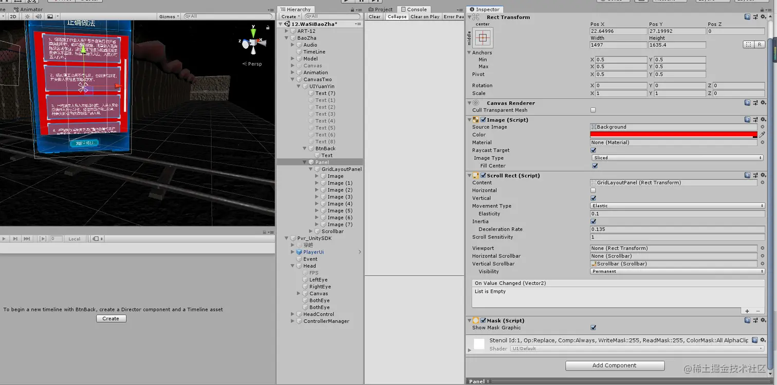
Task: Open object picker for Material field
Action: pyautogui.click(x=762, y=142)
